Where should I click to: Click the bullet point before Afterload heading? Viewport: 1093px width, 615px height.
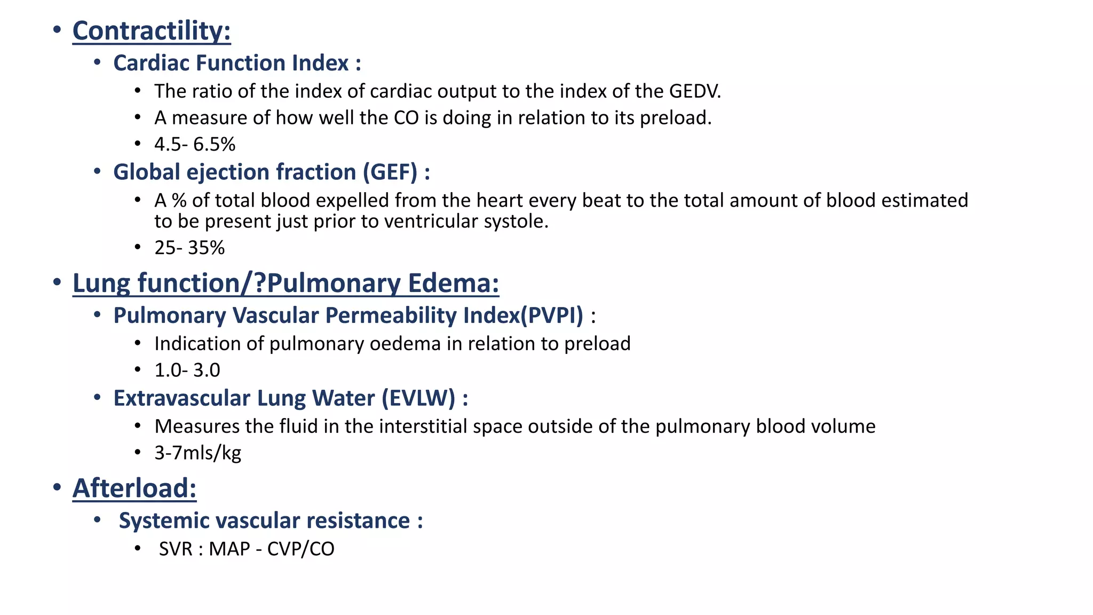(57, 487)
